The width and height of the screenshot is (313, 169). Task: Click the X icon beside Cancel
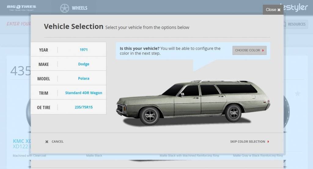[x=47, y=142]
